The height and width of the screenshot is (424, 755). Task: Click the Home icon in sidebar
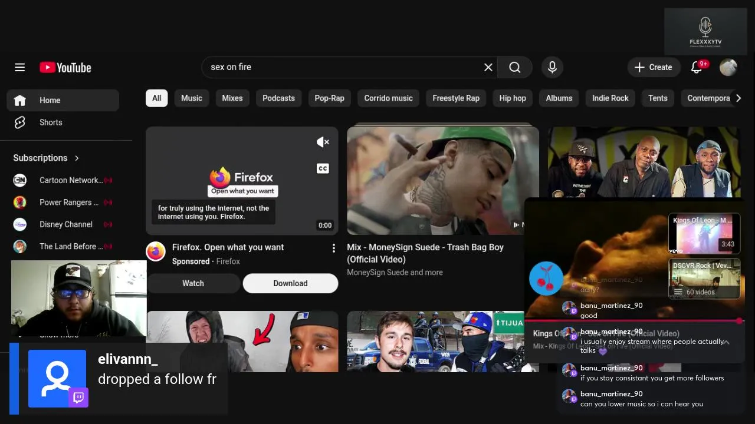[x=19, y=100]
